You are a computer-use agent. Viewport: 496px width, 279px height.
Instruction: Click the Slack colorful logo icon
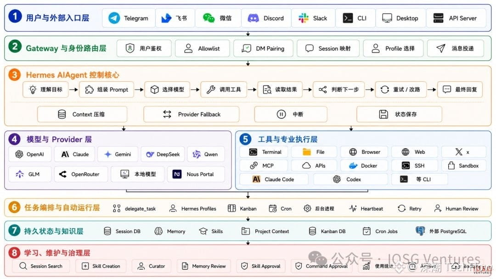(x=304, y=18)
